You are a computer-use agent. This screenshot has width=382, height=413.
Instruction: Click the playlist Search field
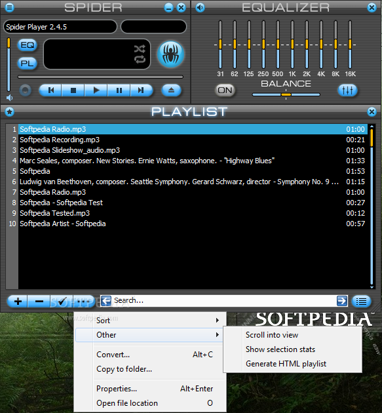[x=224, y=300]
